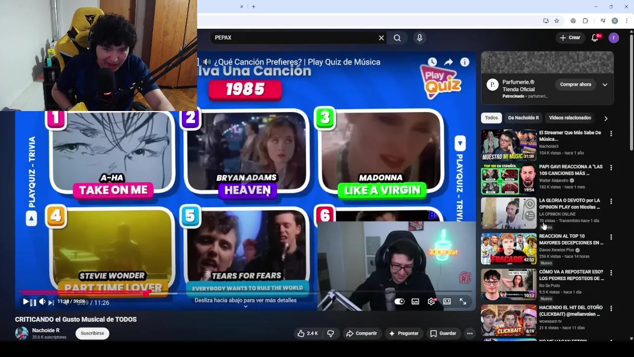Select the Todos chip

coord(491,118)
